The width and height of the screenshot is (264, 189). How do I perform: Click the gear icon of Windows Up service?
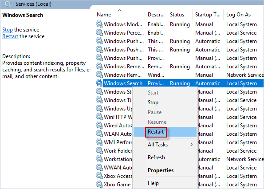tap(99, 108)
